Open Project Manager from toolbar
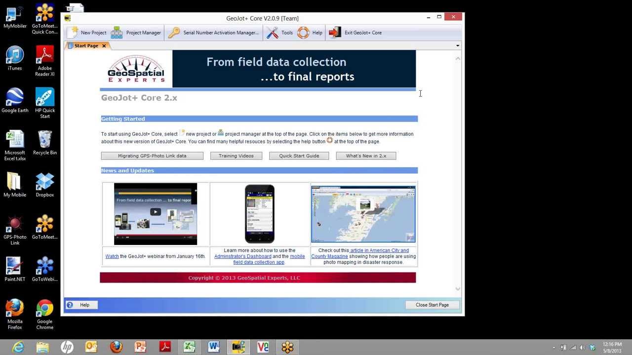The image size is (632, 355). [x=136, y=33]
